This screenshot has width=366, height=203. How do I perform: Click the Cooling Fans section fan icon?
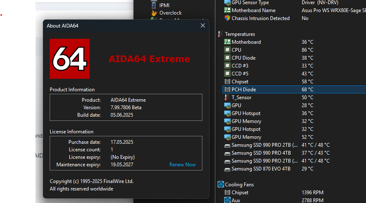221,184
